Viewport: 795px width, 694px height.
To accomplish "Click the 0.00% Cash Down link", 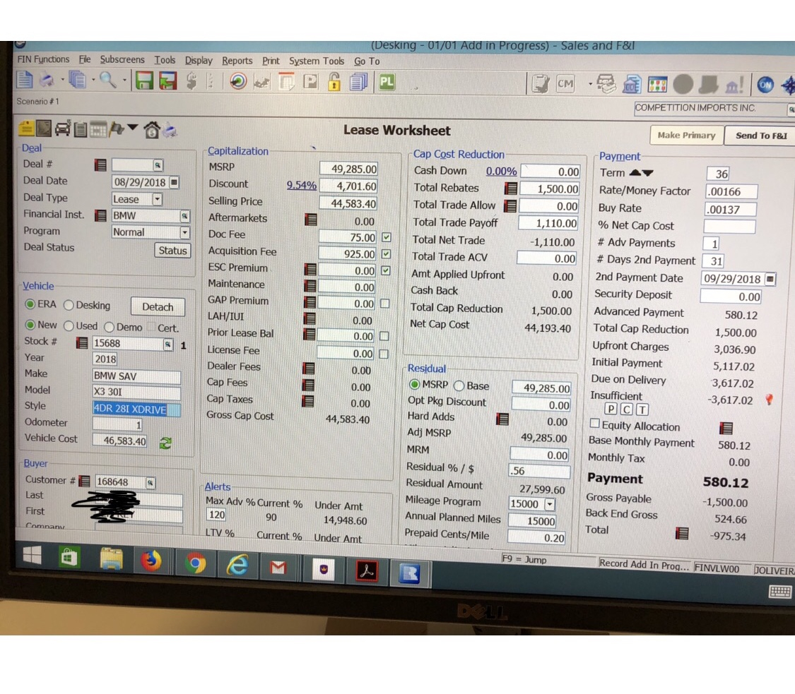I will (501, 172).
